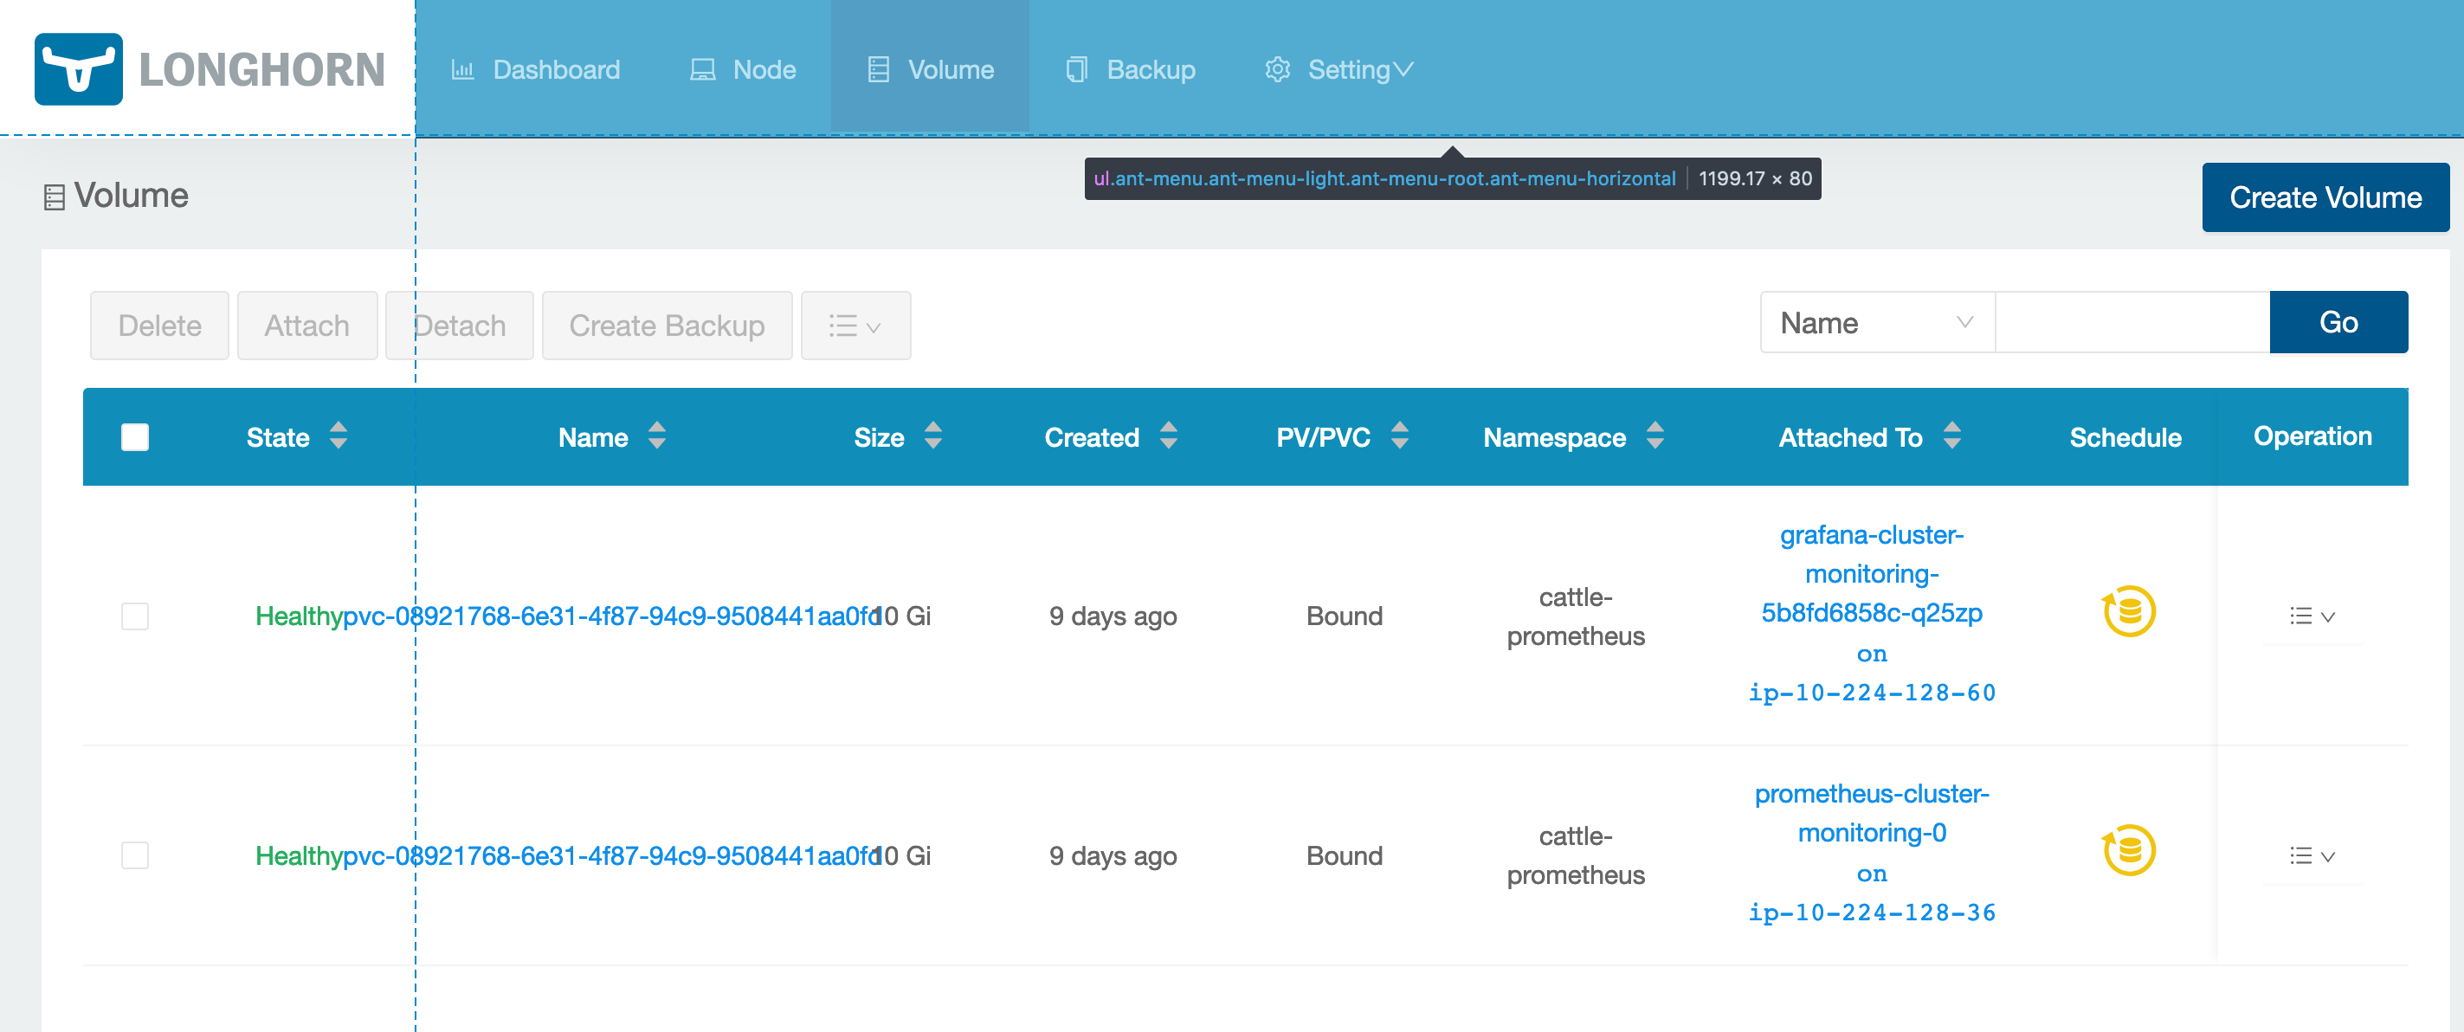Select the checkbox for the prometheus-attached volume row
2464x1032 pixels.
pos(135,856)
